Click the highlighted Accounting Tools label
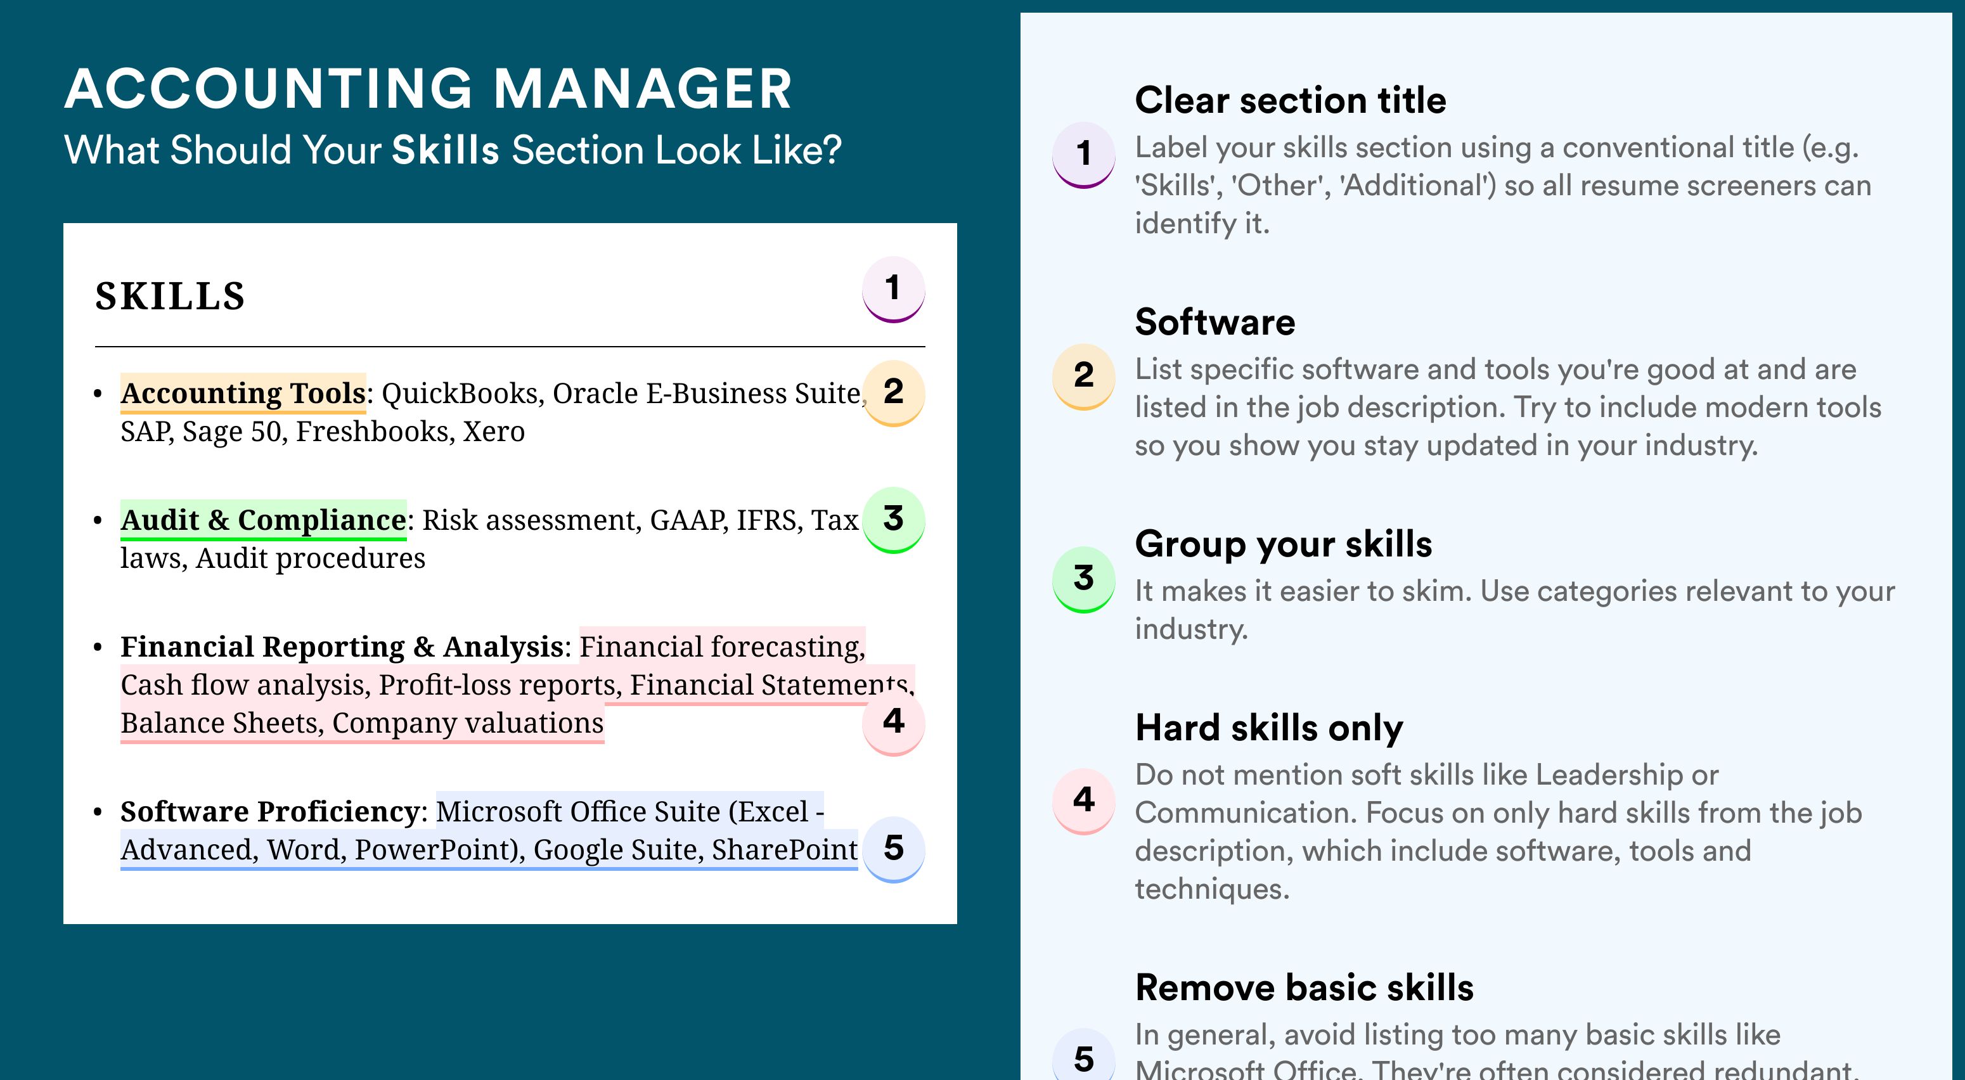The height and width of the screenshot is (1080, 1965). coord(243,394)
